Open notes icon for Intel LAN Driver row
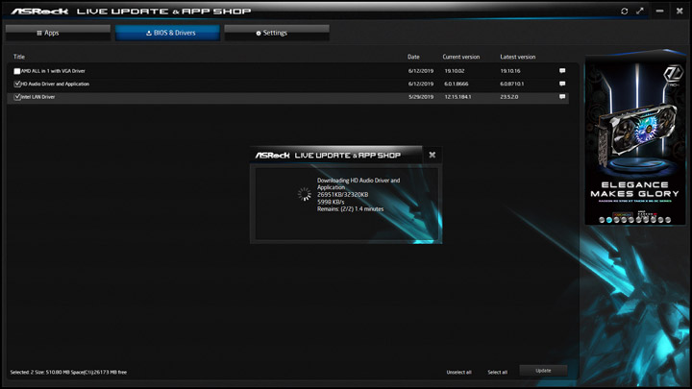692x389 pixels. [562, 97]
